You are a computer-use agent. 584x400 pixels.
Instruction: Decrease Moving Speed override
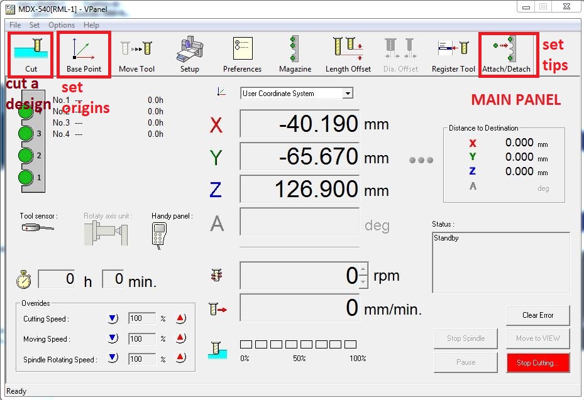[x=113, y=338]
